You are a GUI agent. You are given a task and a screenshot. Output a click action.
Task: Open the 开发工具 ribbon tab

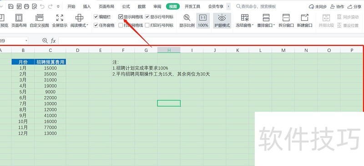point(192,6)
